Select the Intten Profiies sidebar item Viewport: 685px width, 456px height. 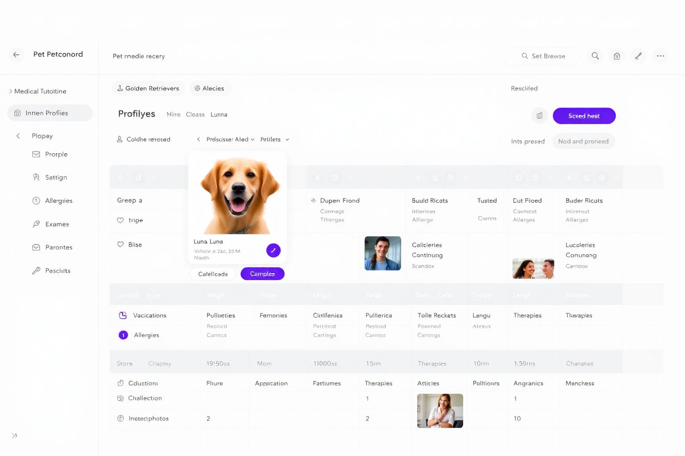(50, 113)
